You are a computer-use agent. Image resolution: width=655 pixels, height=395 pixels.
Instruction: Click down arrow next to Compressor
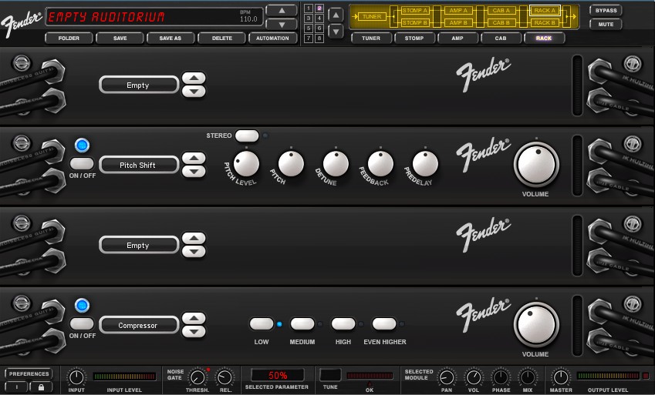194,332
